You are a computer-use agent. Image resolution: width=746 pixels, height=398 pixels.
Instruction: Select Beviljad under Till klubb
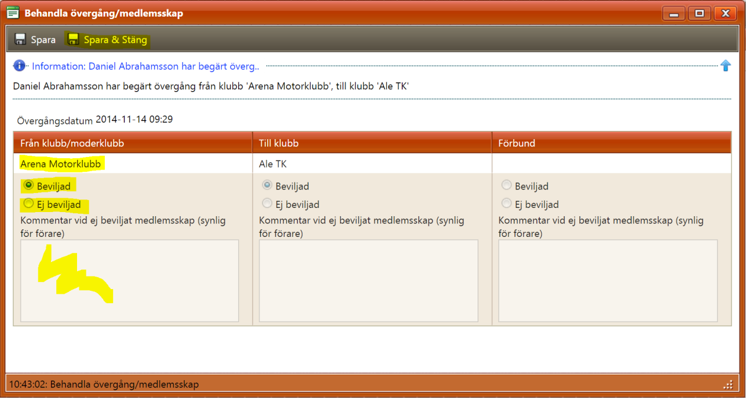(267, 185)
